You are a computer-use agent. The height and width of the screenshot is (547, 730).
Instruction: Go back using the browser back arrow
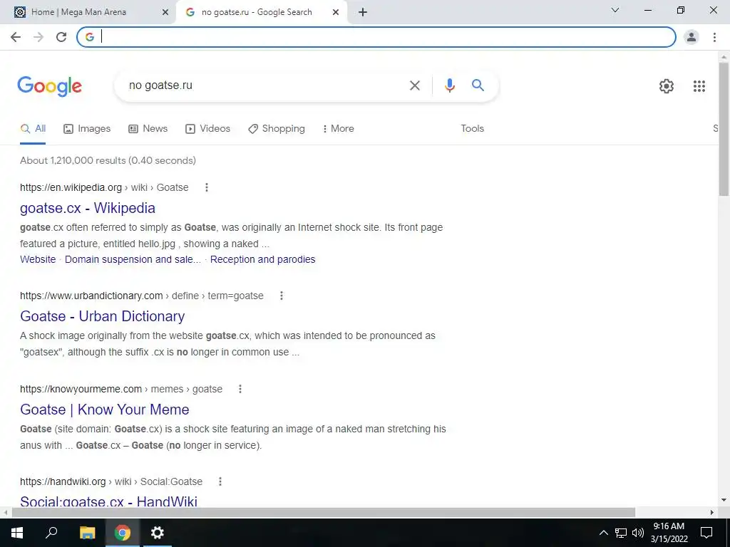(x=16, y=37)
